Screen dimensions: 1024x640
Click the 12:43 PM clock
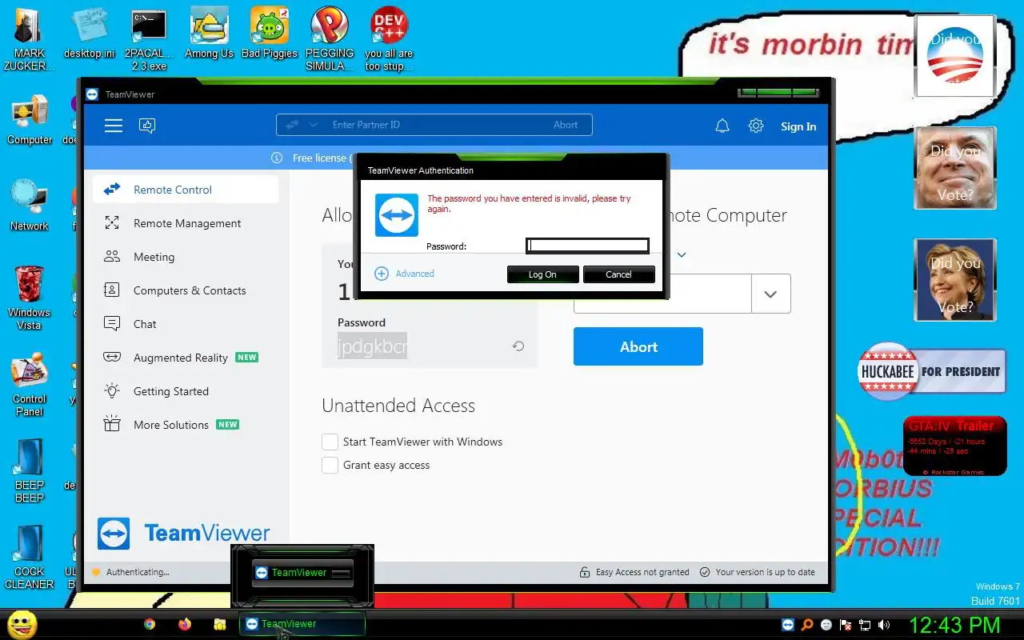tap(954, 625)
